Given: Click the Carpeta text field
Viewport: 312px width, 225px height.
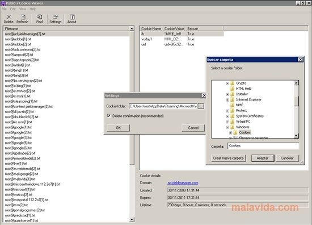Looking at the screenshot, I should pyautogui.click(x=263, y=145).
